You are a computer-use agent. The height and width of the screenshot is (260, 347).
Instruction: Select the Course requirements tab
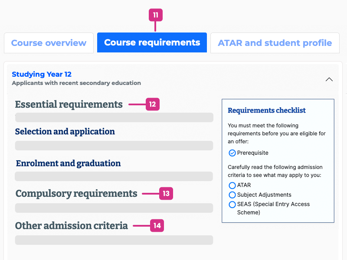[152, 42]
